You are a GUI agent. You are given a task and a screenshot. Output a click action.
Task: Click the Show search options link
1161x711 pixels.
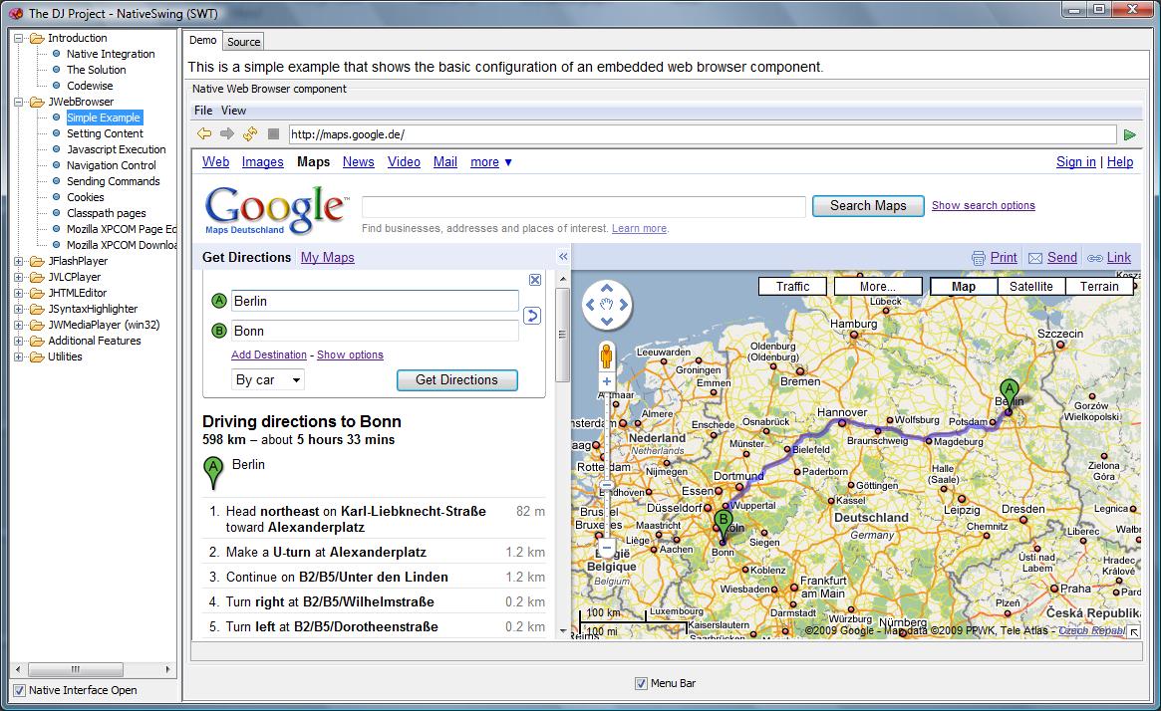983,205
